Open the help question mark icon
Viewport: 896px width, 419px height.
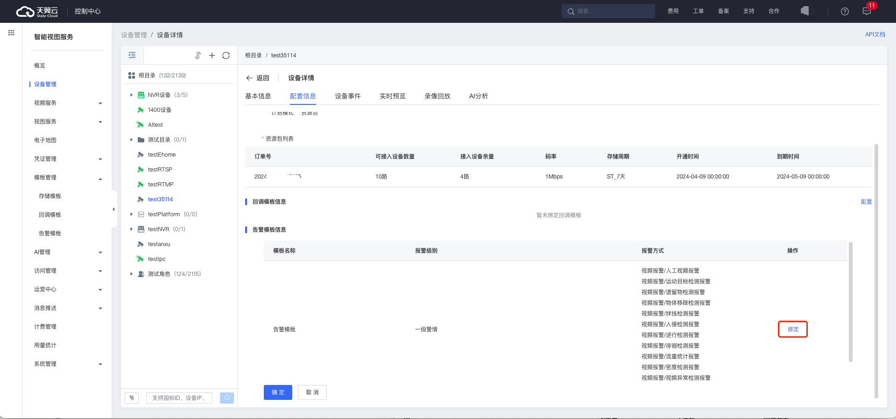coord(845,11)
